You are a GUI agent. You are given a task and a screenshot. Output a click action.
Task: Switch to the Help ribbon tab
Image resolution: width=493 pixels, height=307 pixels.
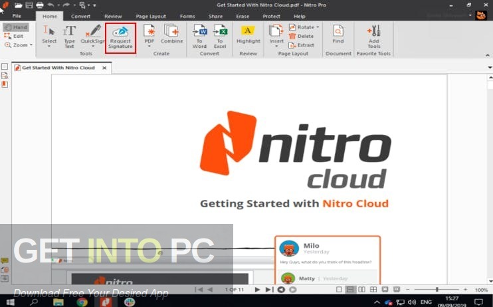pos(299,17)
